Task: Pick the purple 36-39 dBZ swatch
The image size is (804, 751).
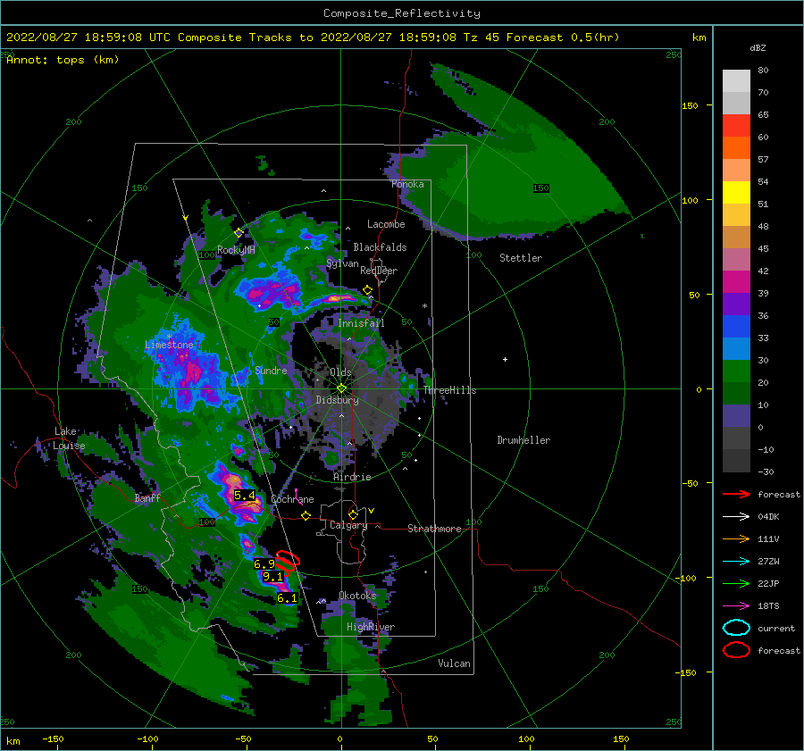Action: pos(736,305)
